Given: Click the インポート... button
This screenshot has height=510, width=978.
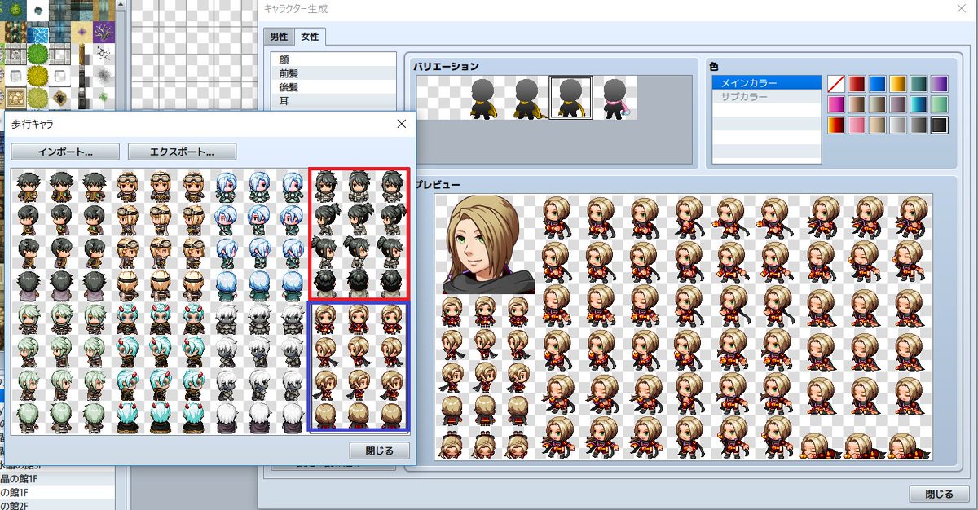Looking at the screenshot, I should (65, 152).
